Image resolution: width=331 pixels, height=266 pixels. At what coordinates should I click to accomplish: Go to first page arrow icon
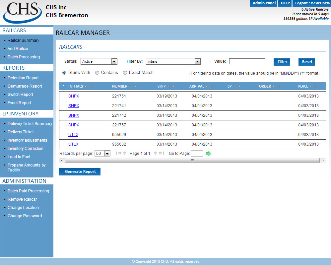(x=118, y=153)
